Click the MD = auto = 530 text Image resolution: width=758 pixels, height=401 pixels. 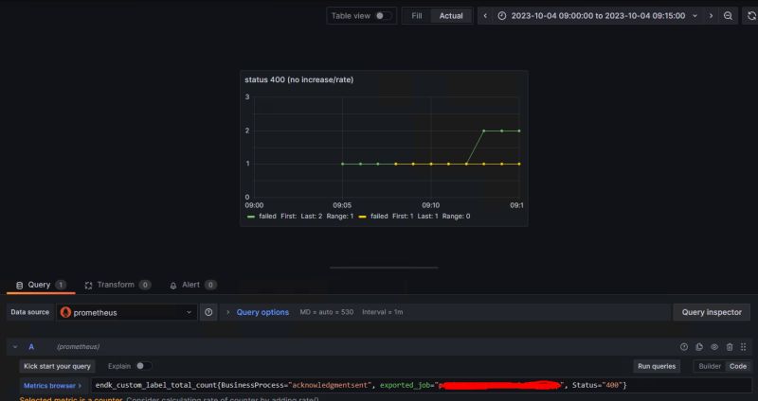(x=327, y=312)
